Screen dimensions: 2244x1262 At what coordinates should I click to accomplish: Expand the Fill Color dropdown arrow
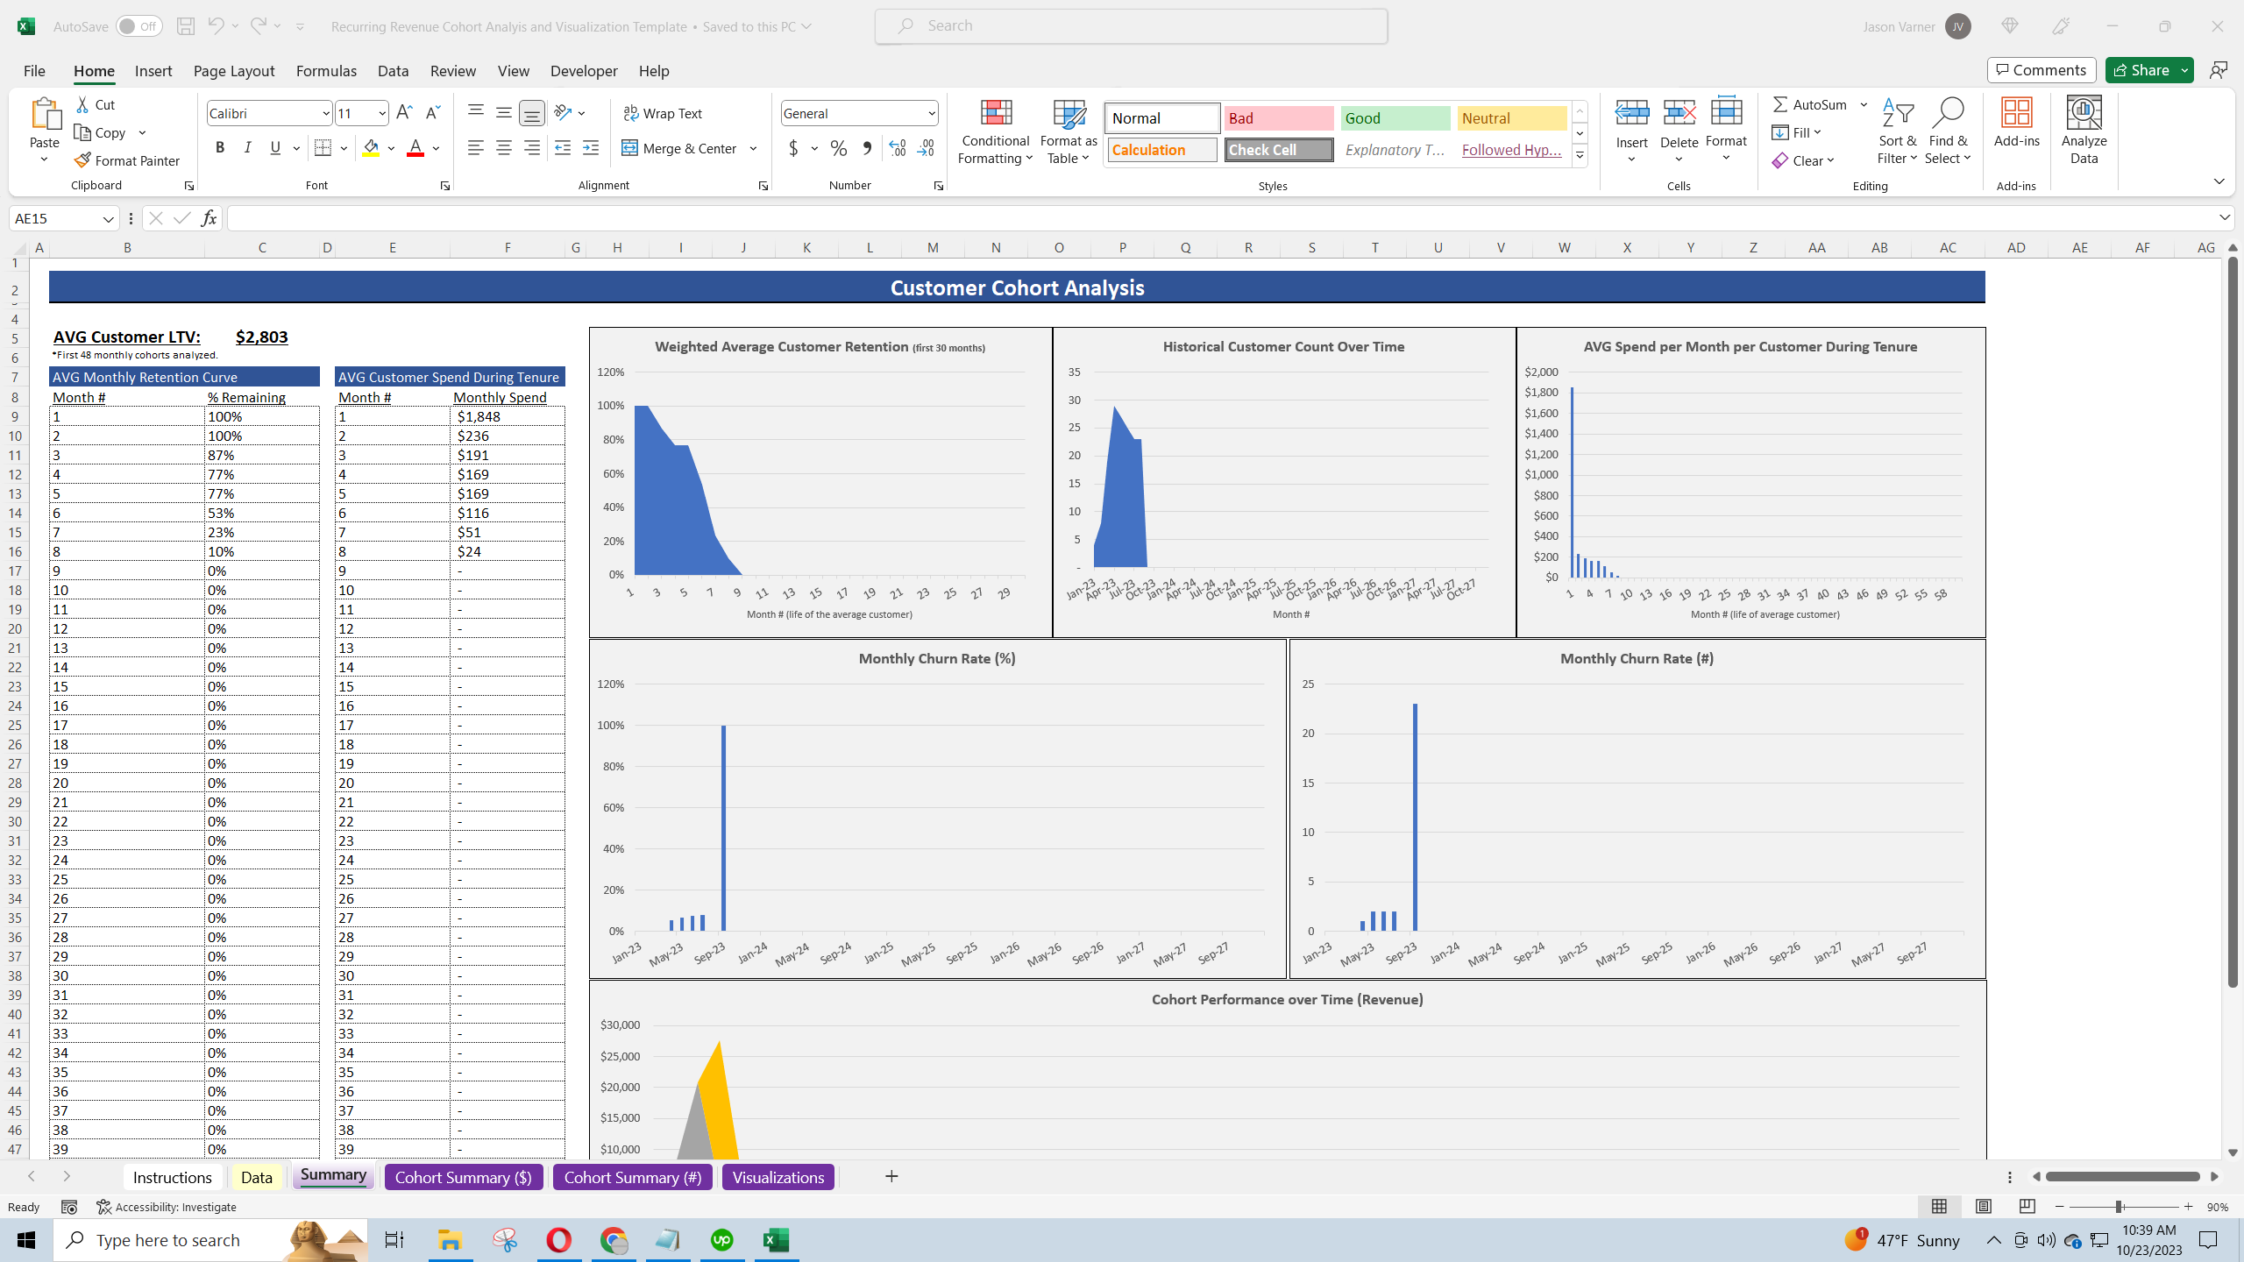(x=390, y=147)
